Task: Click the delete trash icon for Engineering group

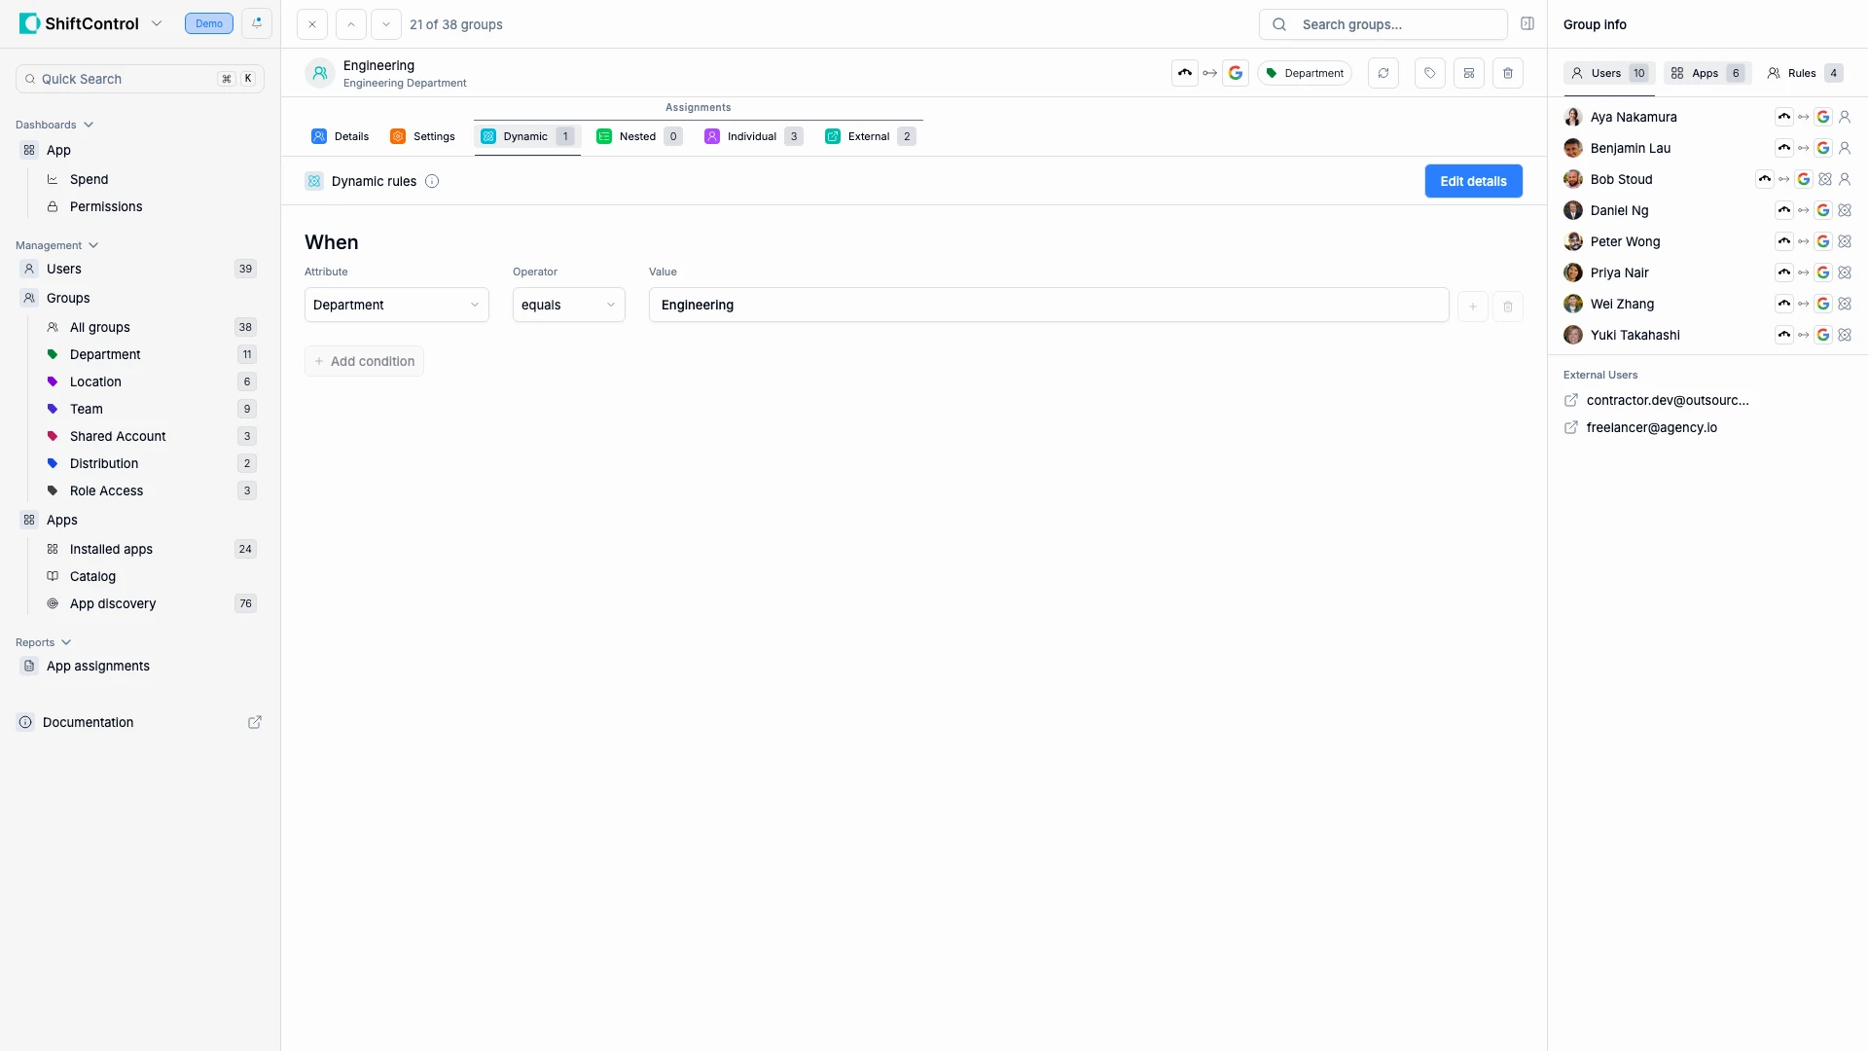Action: (x=1508, y=72)
